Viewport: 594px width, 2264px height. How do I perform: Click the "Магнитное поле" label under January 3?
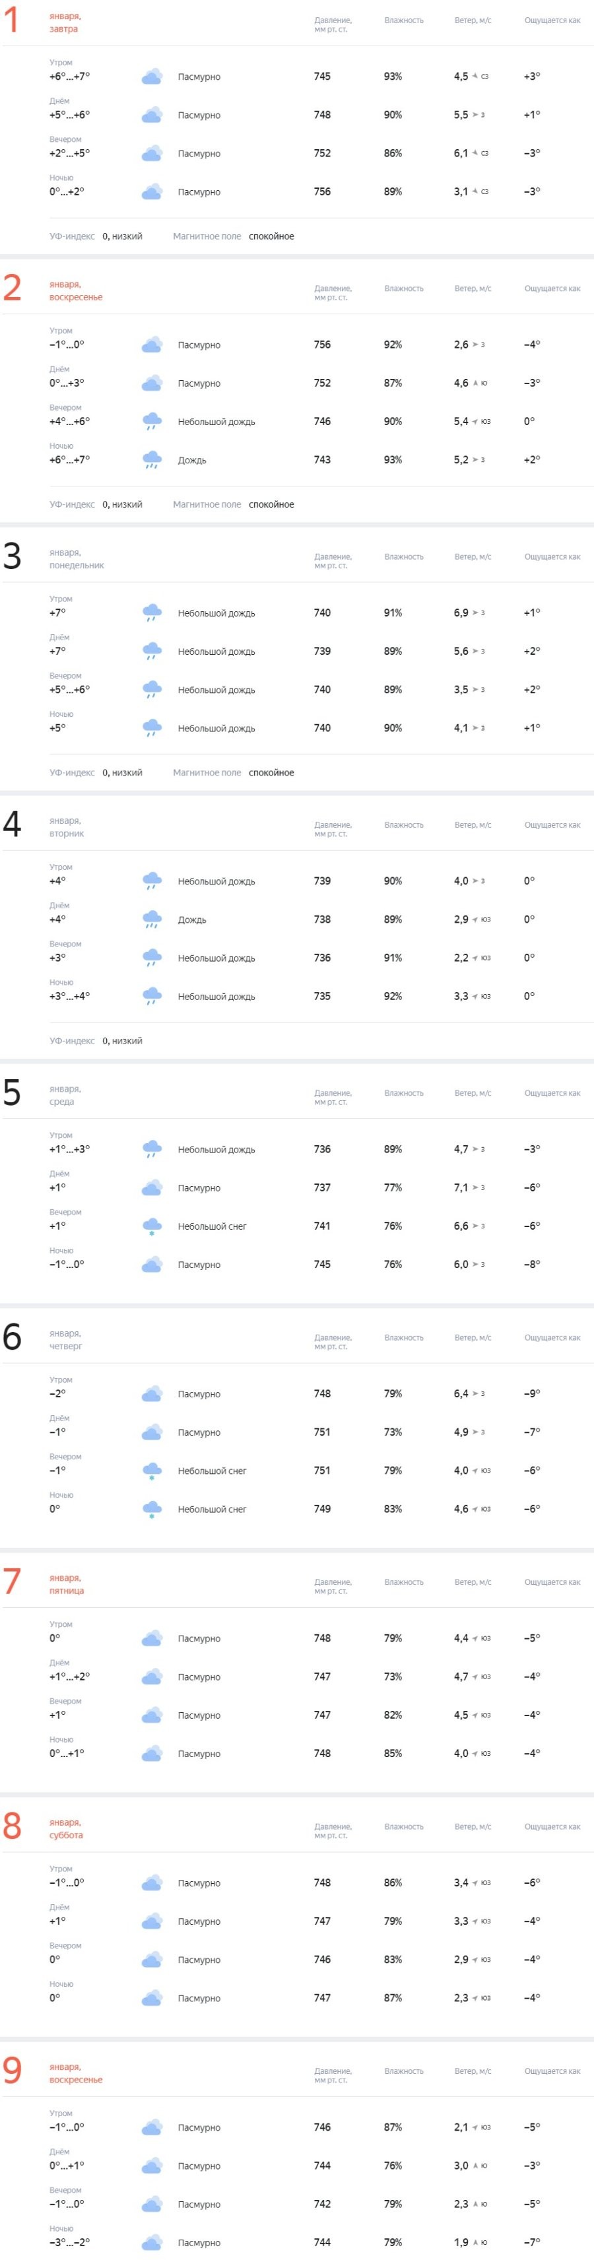(x=207, y=772)
